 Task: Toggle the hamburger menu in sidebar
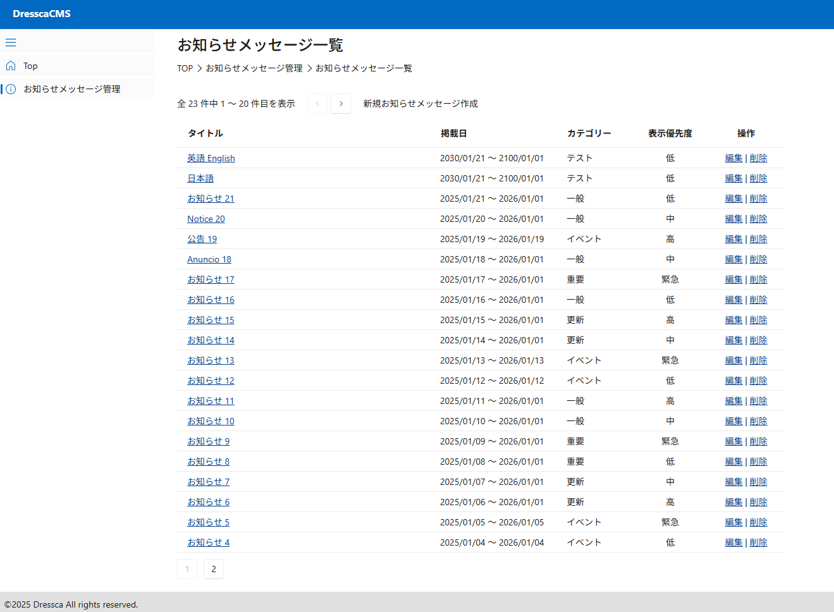11,42
